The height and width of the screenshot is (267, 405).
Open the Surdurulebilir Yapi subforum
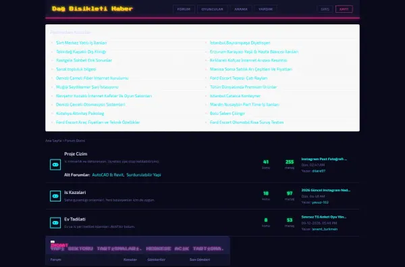coord(144,175)
